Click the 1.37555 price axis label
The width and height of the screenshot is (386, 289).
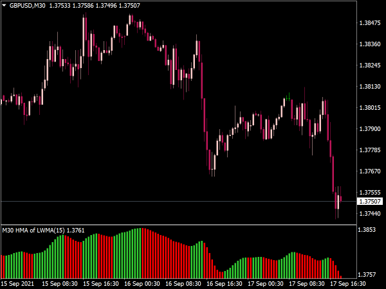click(370, 192)
